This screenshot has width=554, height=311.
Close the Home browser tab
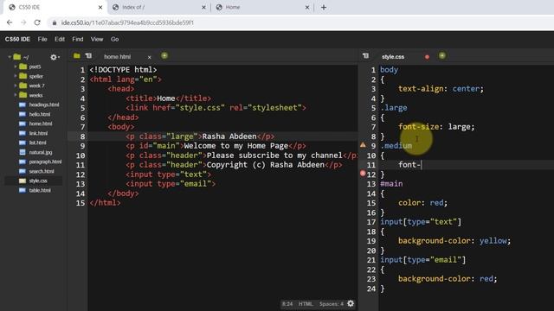pyautogui.click(x=307, y=7)
